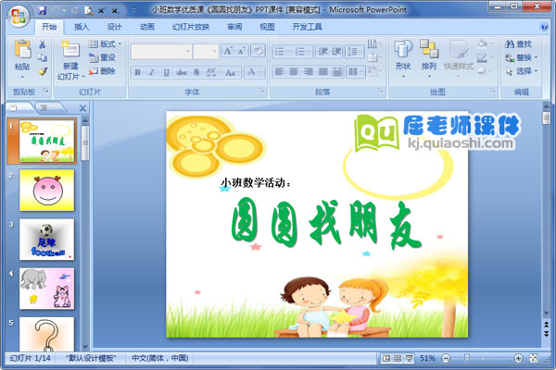Select slide 2 smiley face thumbnail
The width and height of the screenshot is (556, 370).
click(x=47, y=191)
